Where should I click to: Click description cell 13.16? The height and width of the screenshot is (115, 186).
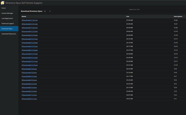[176, 43]
